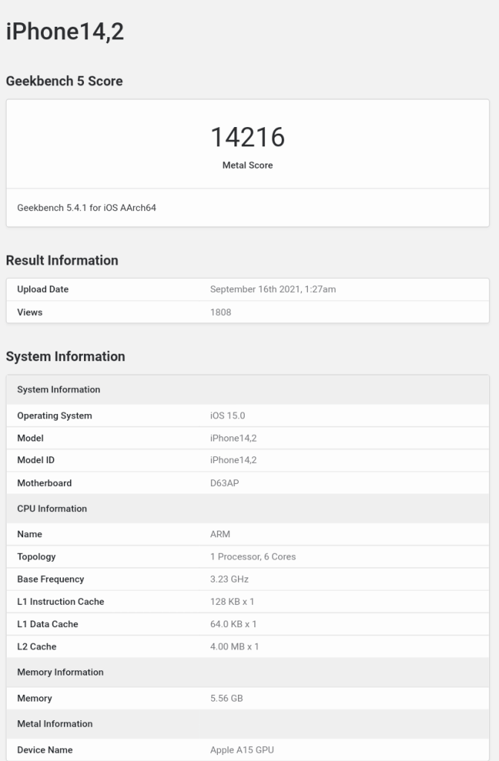Click the L2 Cache value 4.00 MB
This screenshot has height=761, width=499.
click(x=234, y=647)
